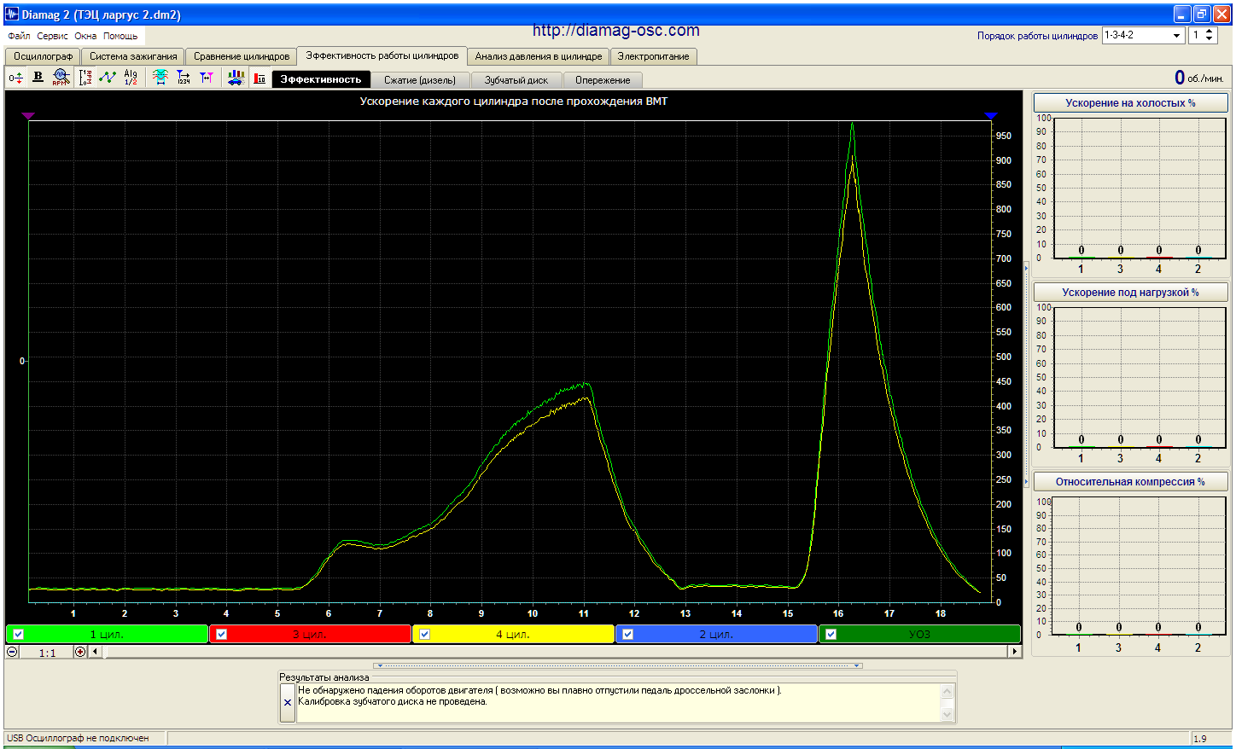
Task: Click the blue and magenta markers icon
Action: 207,78
